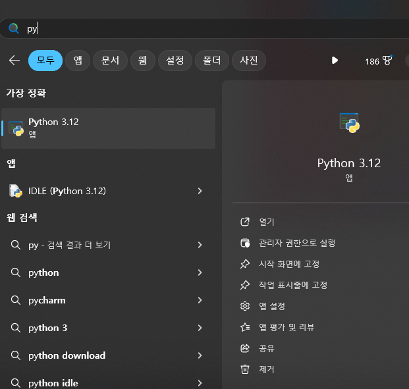Screen dimensions: 409x389
Task: Switch to the 웹 filter tab
Action: 143,61
